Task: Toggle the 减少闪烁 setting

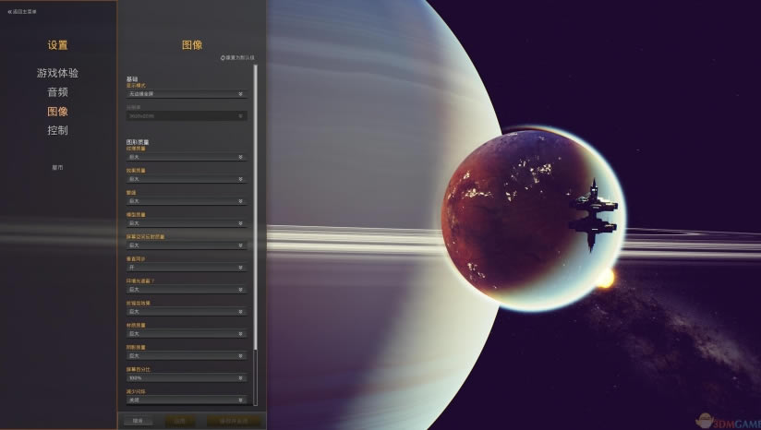Action: [186, 400]
